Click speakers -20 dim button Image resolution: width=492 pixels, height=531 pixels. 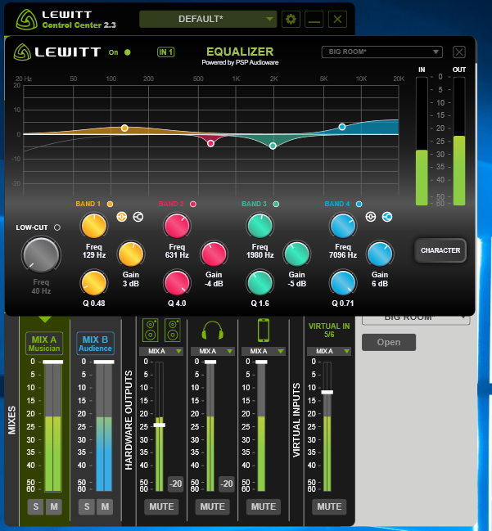click(x=175, y=484)
